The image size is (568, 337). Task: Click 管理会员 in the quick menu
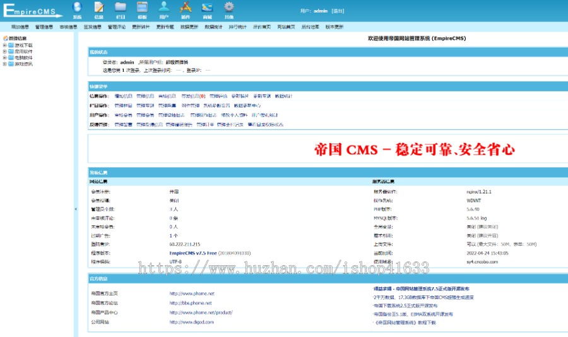(145, 115)
